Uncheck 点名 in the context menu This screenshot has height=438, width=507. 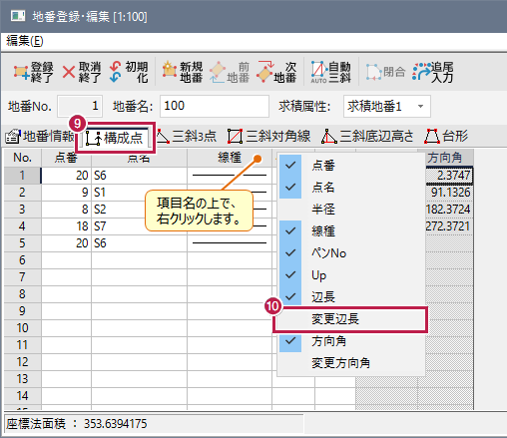click(x=351, y=188)
